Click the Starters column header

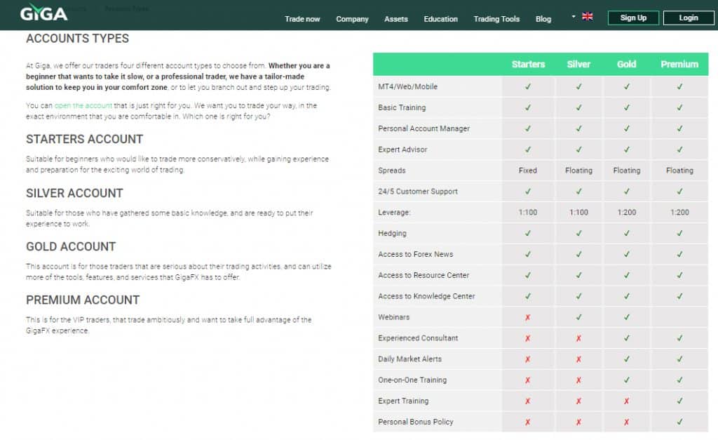tap(528, 64)
